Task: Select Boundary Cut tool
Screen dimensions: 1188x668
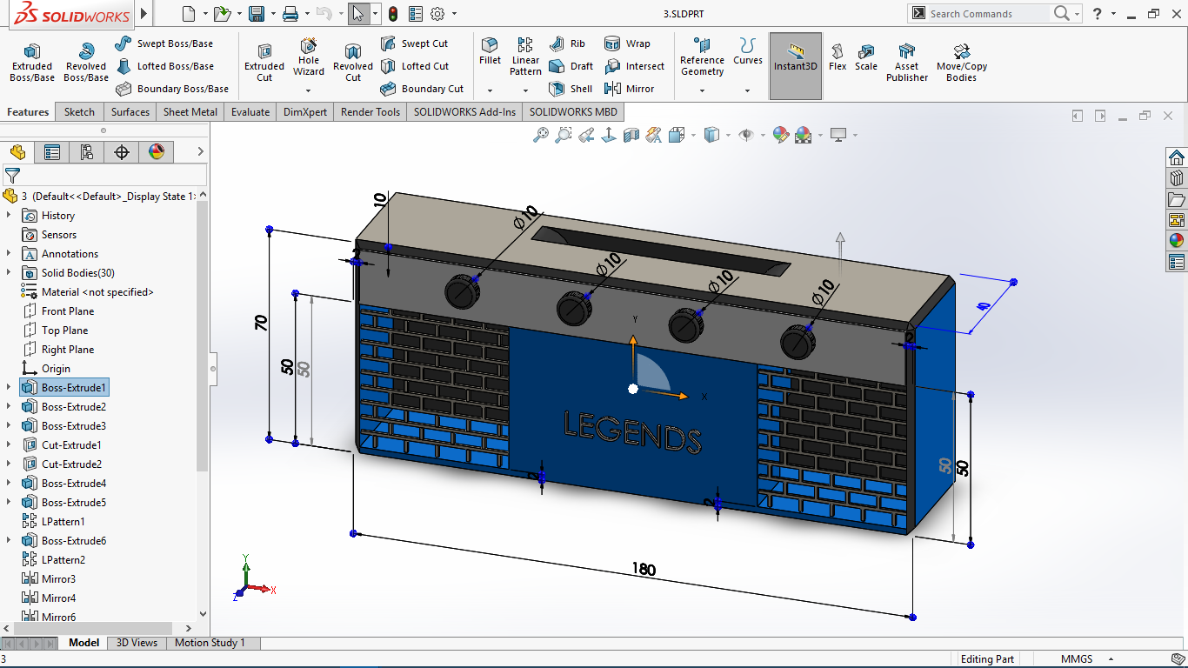Action: tap(422, 89)
